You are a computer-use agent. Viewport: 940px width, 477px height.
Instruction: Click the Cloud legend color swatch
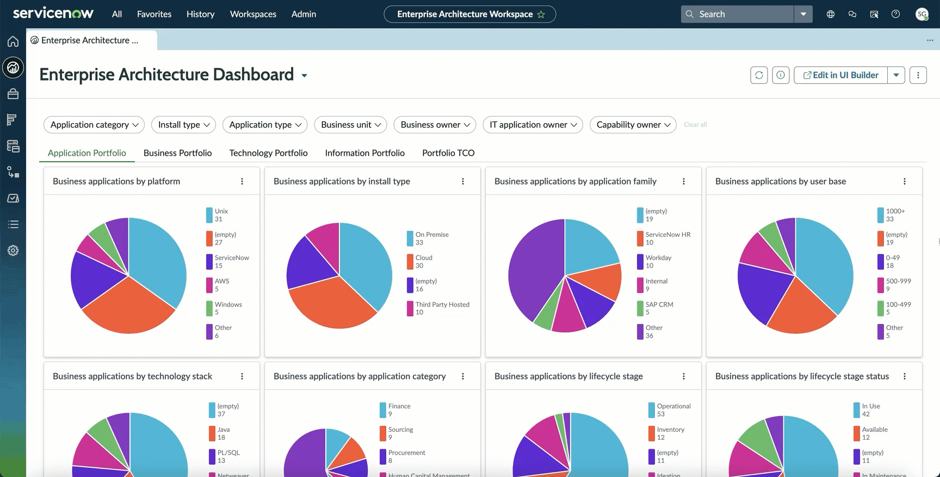[x=410, y=262]
